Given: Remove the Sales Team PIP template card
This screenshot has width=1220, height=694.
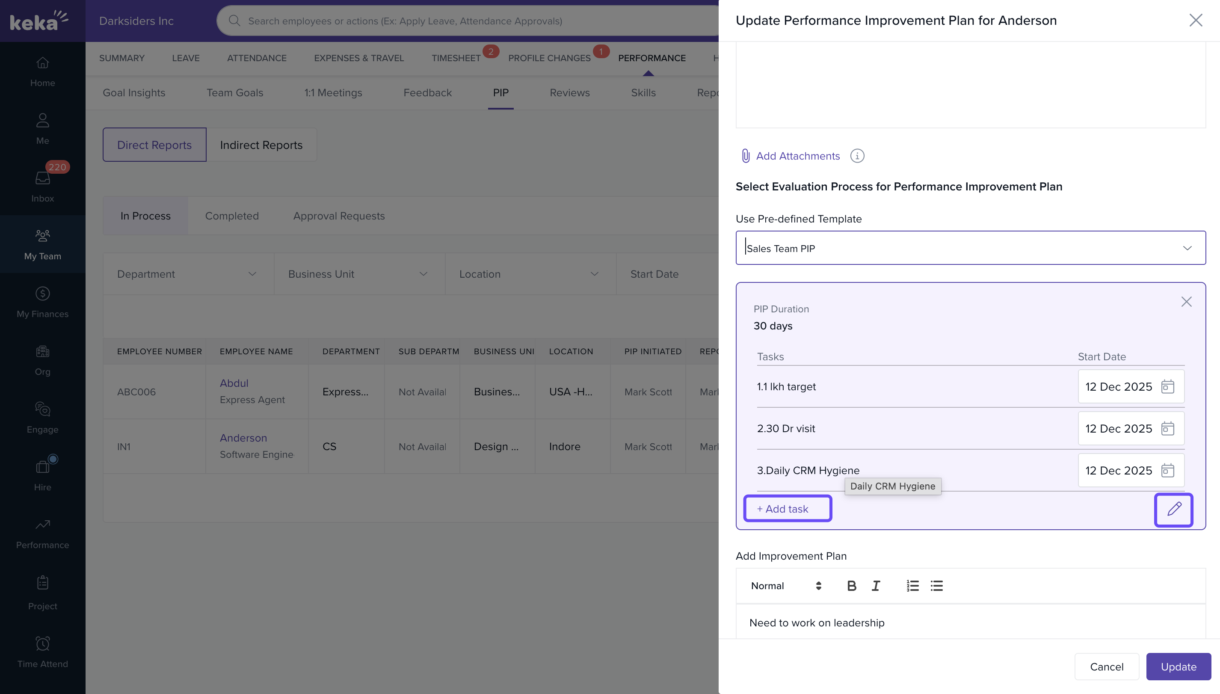Looking at the screenshot, I should tap(1186, 302).
